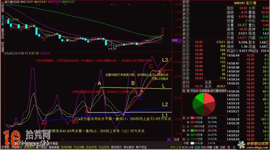Click the MA5:10.01 indicator label
This screenshot has width=270, height=150.
27,2
